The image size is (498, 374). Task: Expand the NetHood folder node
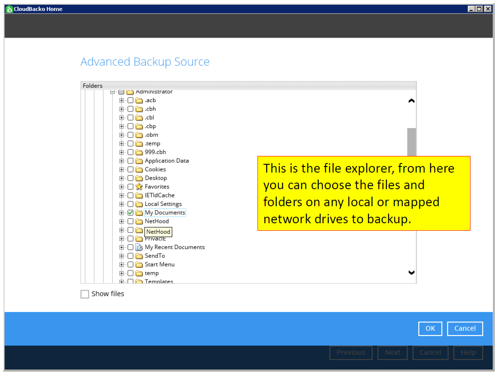click(x=121, y=221)
